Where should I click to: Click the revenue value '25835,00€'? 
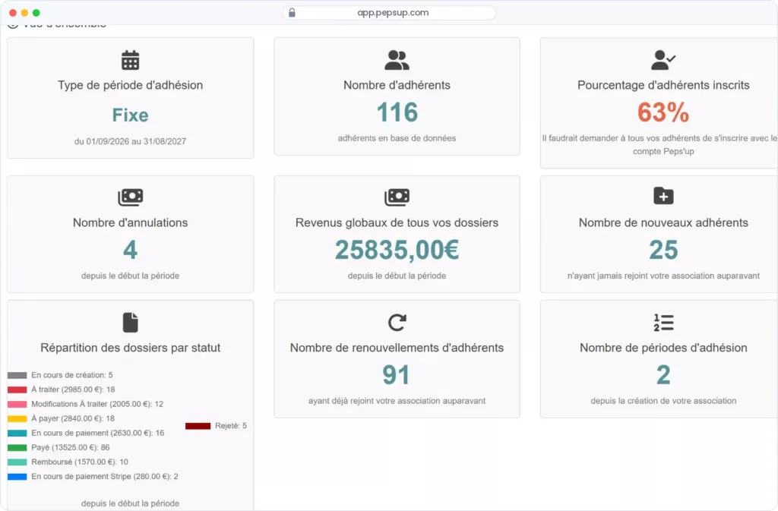[x=397, y=250]
